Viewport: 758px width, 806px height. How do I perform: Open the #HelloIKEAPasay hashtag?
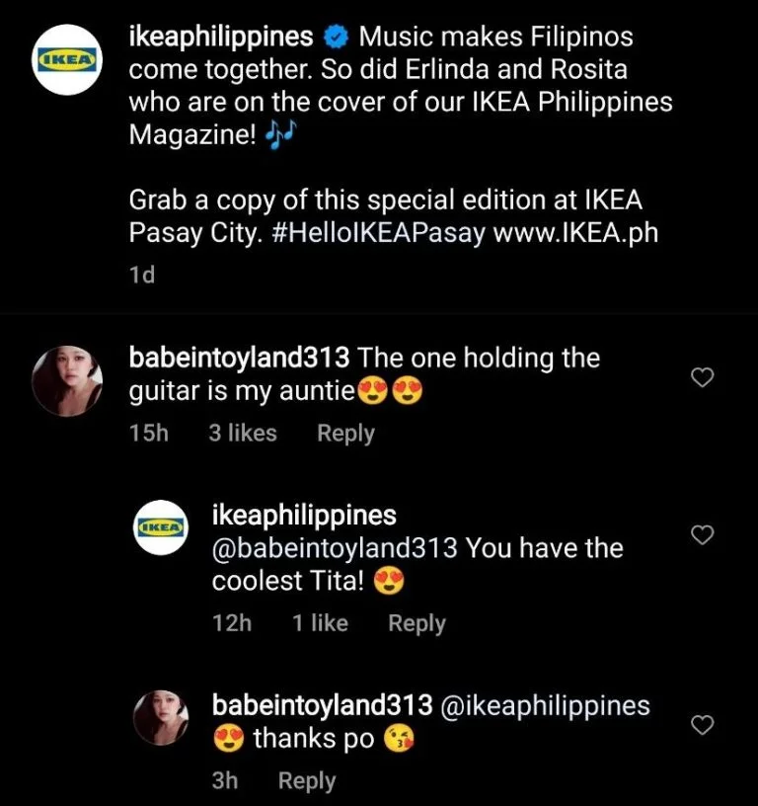coord(377,233)
